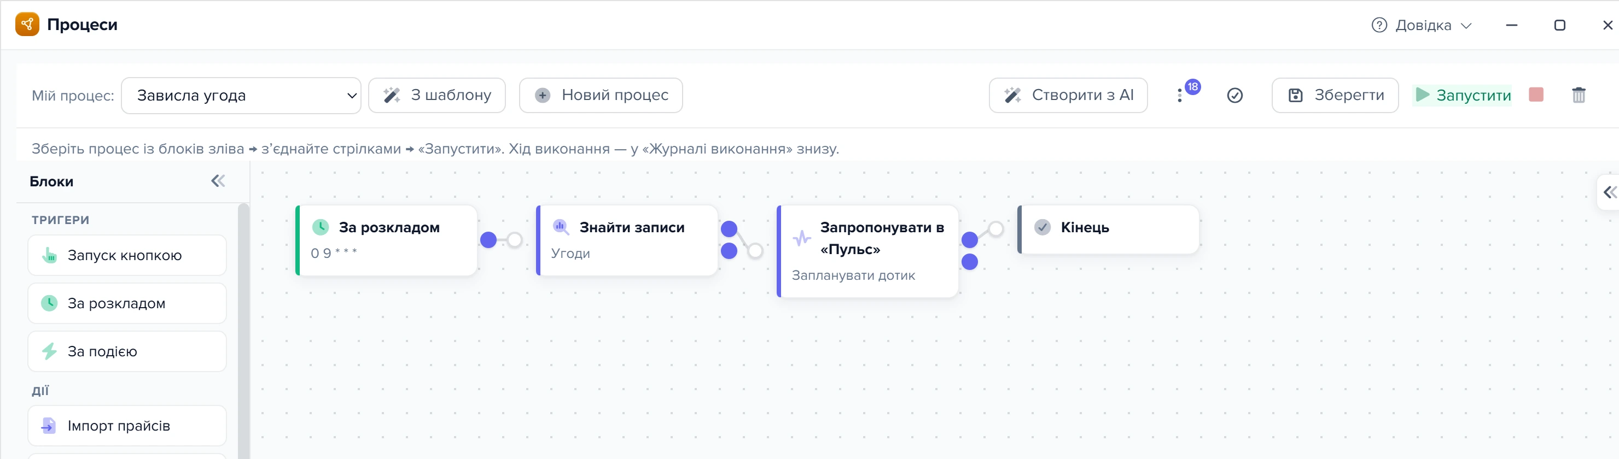Click the upper output port of Знайти записи

(x=729, y=229)
